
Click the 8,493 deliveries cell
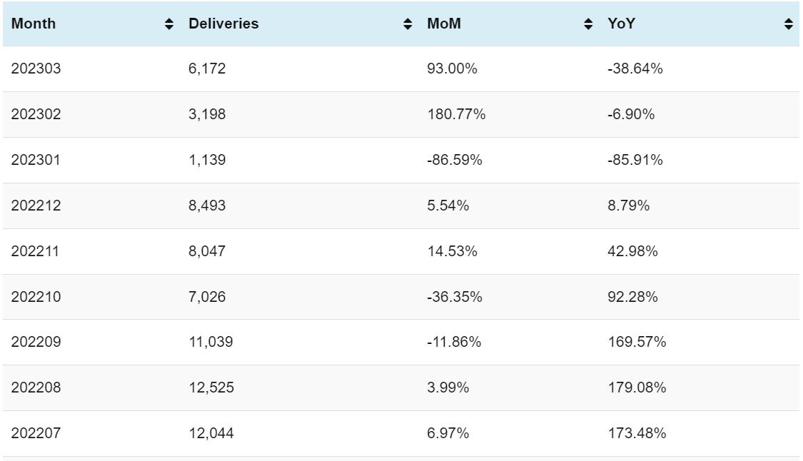207,206
